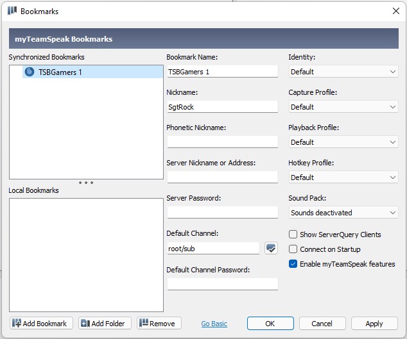The width and height of the screenshot is (407, 339).
Task: Tick the Connect on Startup checkbox
Action: click(x=293, y=249)
